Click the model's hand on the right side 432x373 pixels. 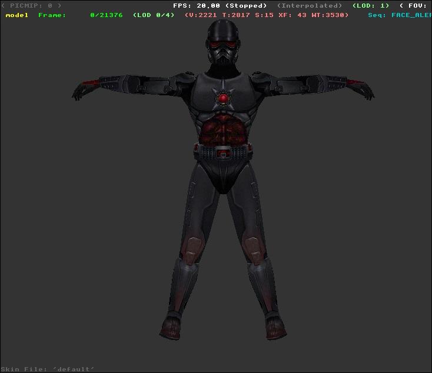pos(365,91)
